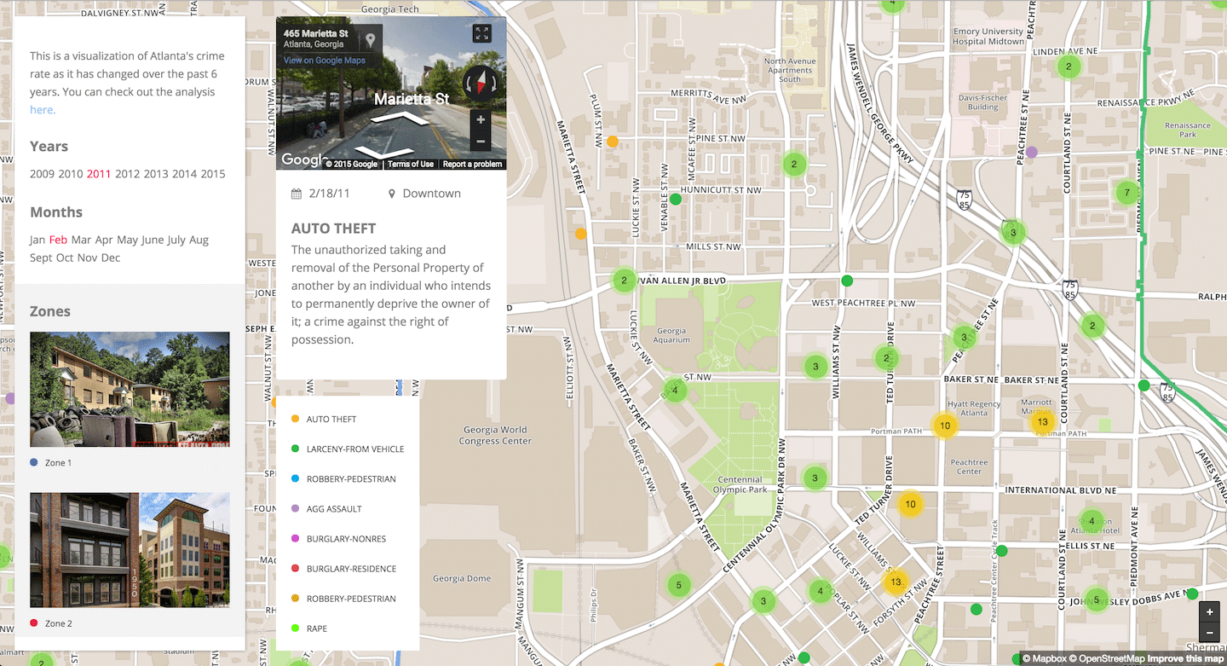This screenshot has width=1227, height=666.
Task: Choose the highlighted month Feb
Action: click(58, 240)
